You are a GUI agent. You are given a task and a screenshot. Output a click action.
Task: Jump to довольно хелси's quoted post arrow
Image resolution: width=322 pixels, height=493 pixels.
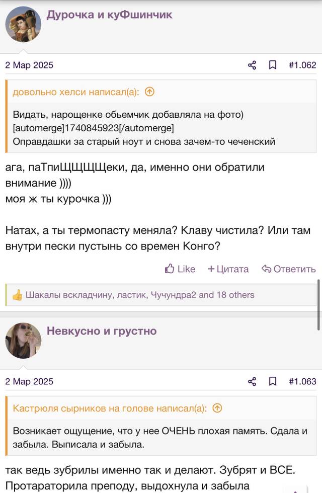[x=149, y=92]
